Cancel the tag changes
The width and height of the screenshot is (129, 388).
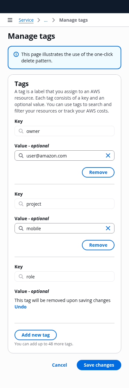tap(60, 365)
